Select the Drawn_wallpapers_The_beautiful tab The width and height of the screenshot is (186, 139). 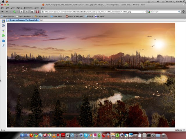[x=23, y=20]
